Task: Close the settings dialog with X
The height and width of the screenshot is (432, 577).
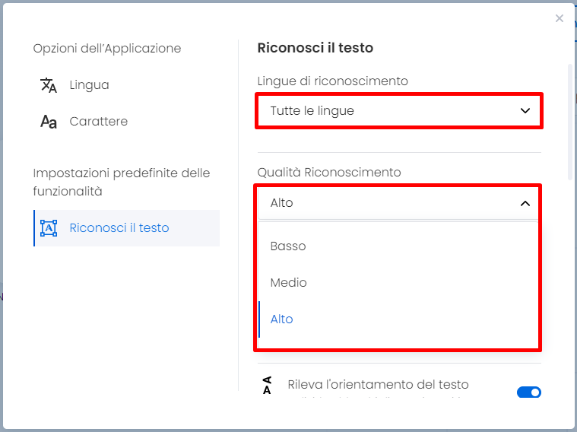Action: tap(560, 18)
